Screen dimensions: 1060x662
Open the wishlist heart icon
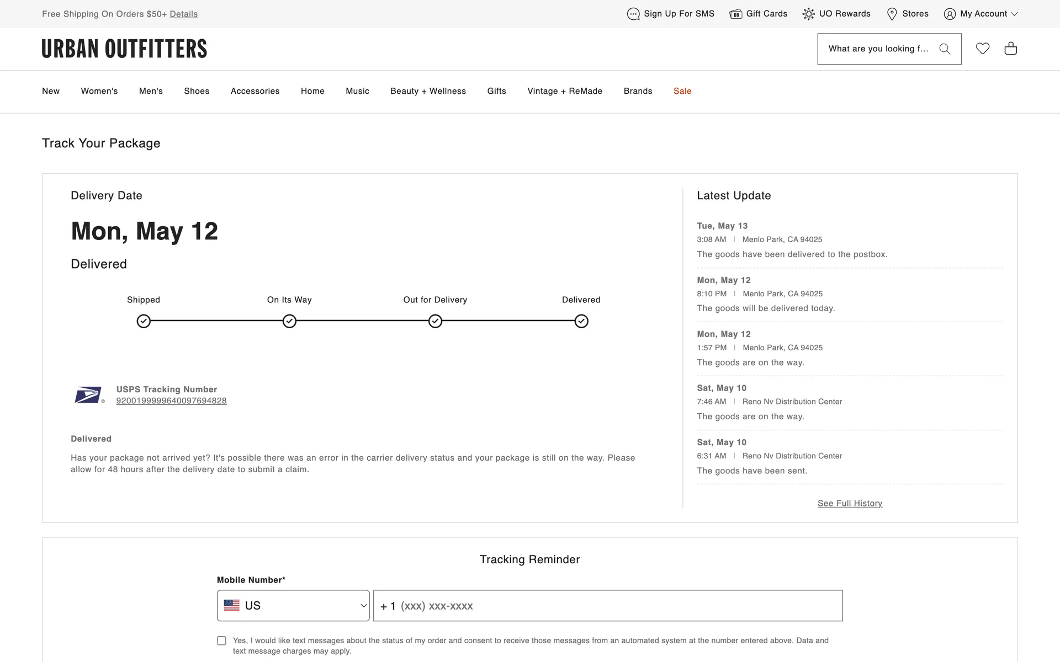click(983, 49)
